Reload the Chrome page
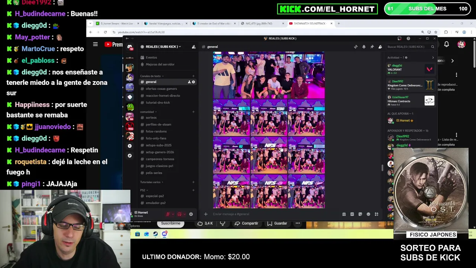The height and width of the screenshot is (268, 476). 105,32
